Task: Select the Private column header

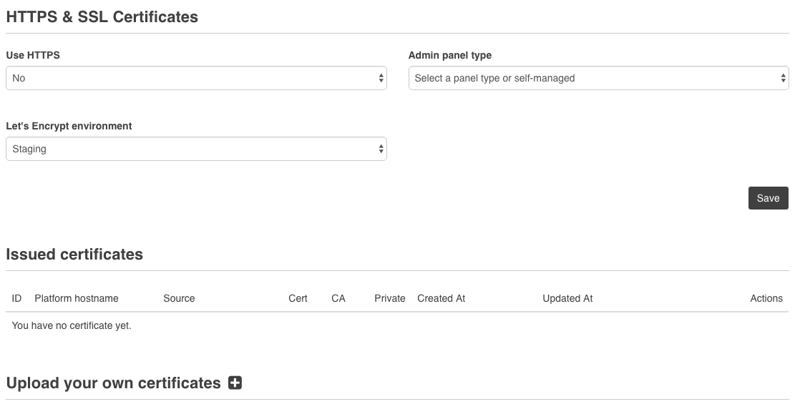Action: (390, 298)
